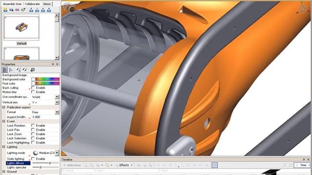The image size is (312, 175).
Task: Switch to the Assembly tree tab
Action: [12, 4]
